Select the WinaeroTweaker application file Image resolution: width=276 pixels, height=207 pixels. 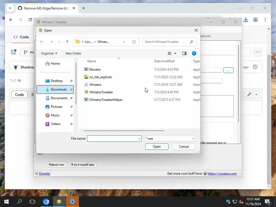[x=101, y=92]
